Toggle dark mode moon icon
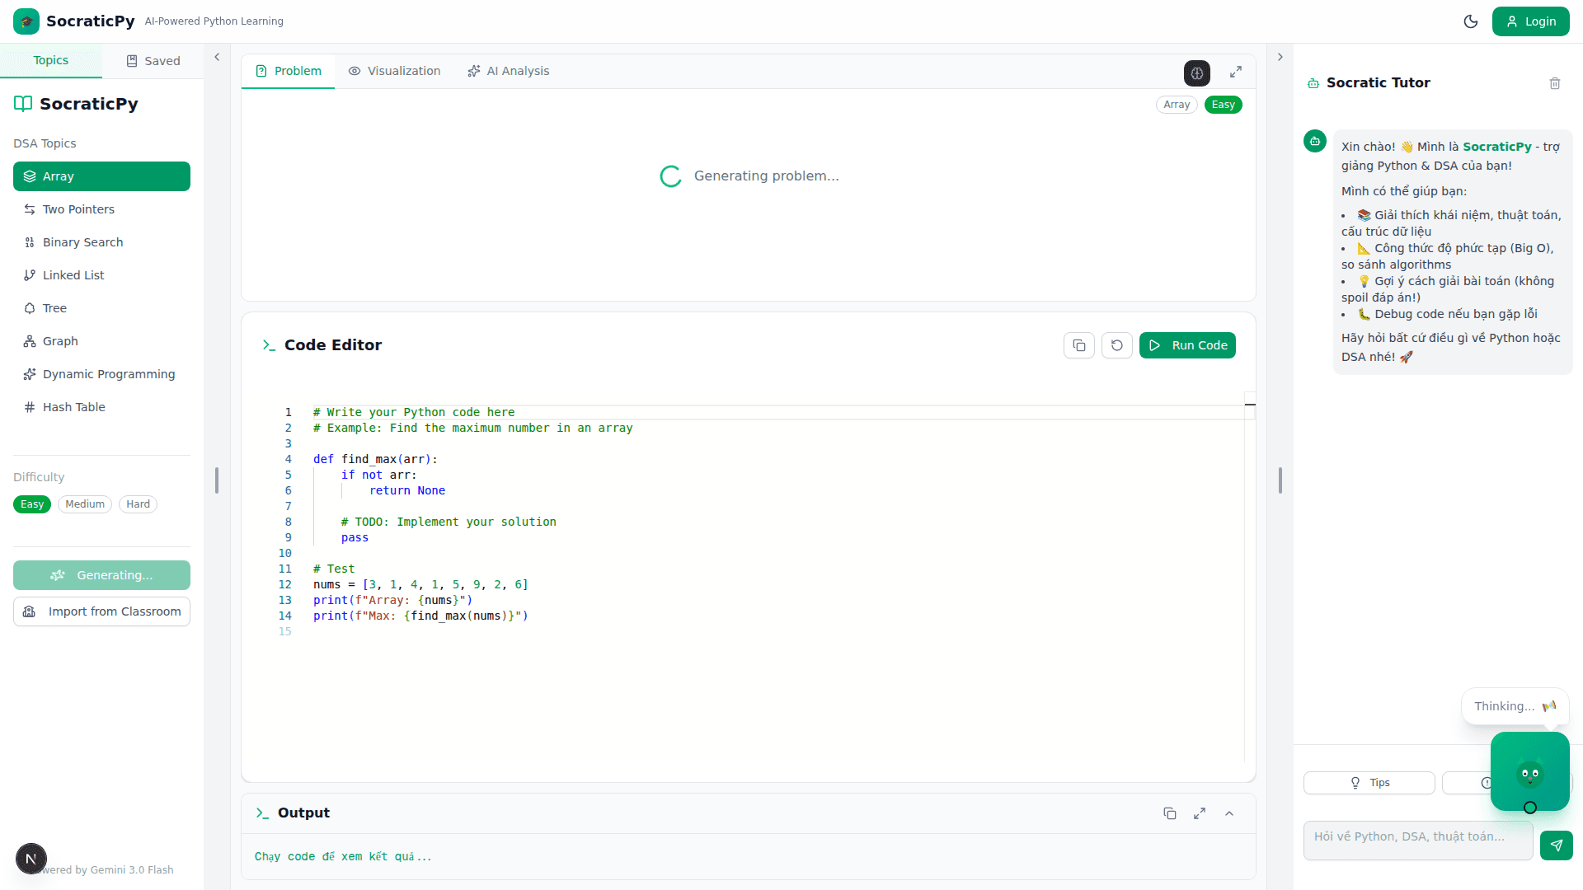Image resolution: width=1583 pixels, height=890 pixels. pyautogui.click(x=1470, y=21)
